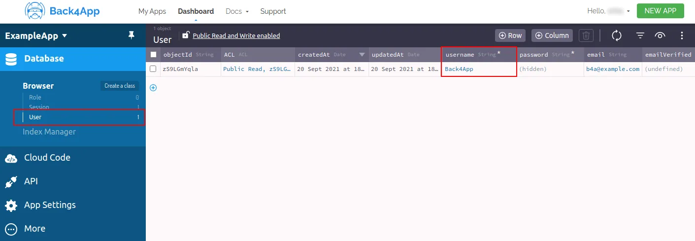The image size is (695, 241).
Task: Click the More ellipsis circle icon
Action: pos(11,229)
